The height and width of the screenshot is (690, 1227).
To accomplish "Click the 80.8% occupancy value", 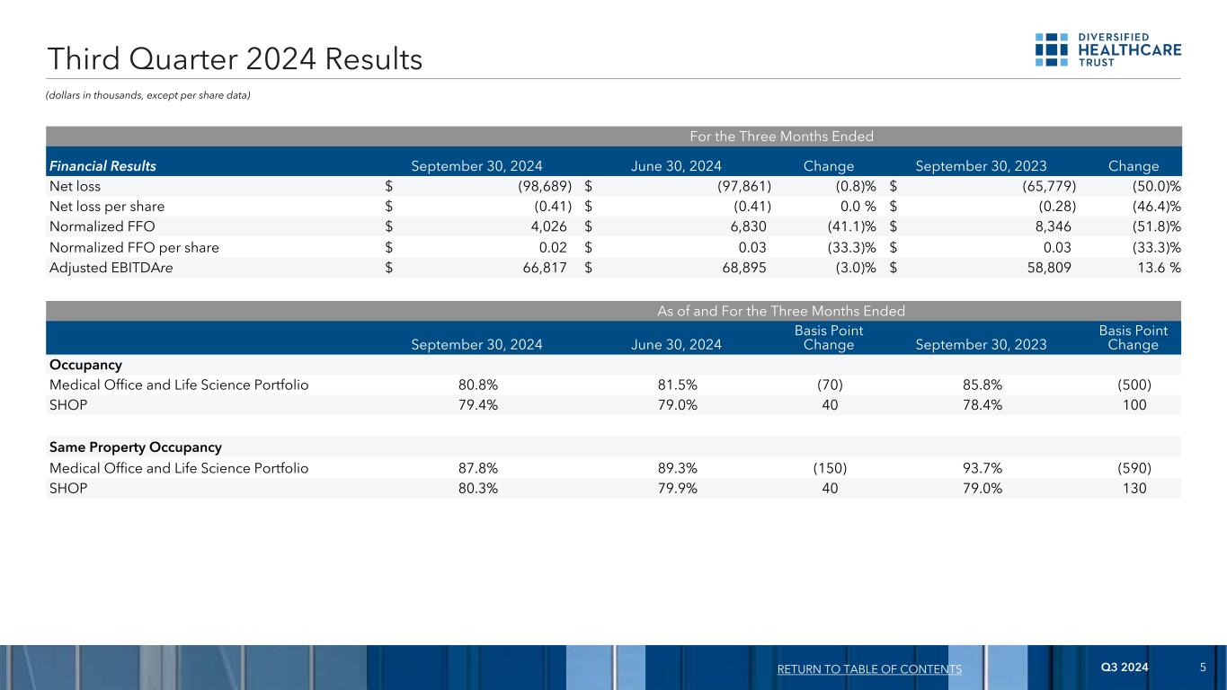I will tap(476, 385).
